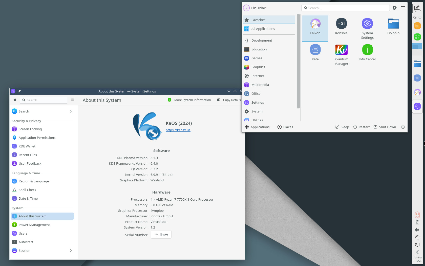Image resolution: width=425 pixels, height=266 pixels.
Task: Open the Internet category
Action: [269, 76]
